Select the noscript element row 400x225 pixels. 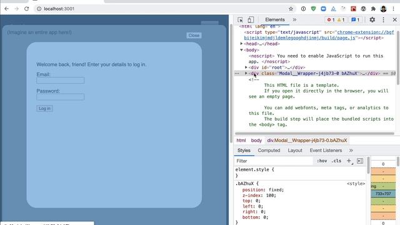click(316, 59)
